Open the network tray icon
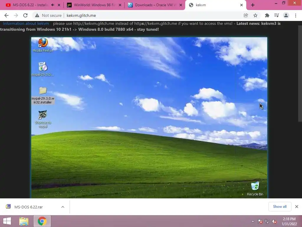Viewport: 302px width, 227px height. coord(267,221)
